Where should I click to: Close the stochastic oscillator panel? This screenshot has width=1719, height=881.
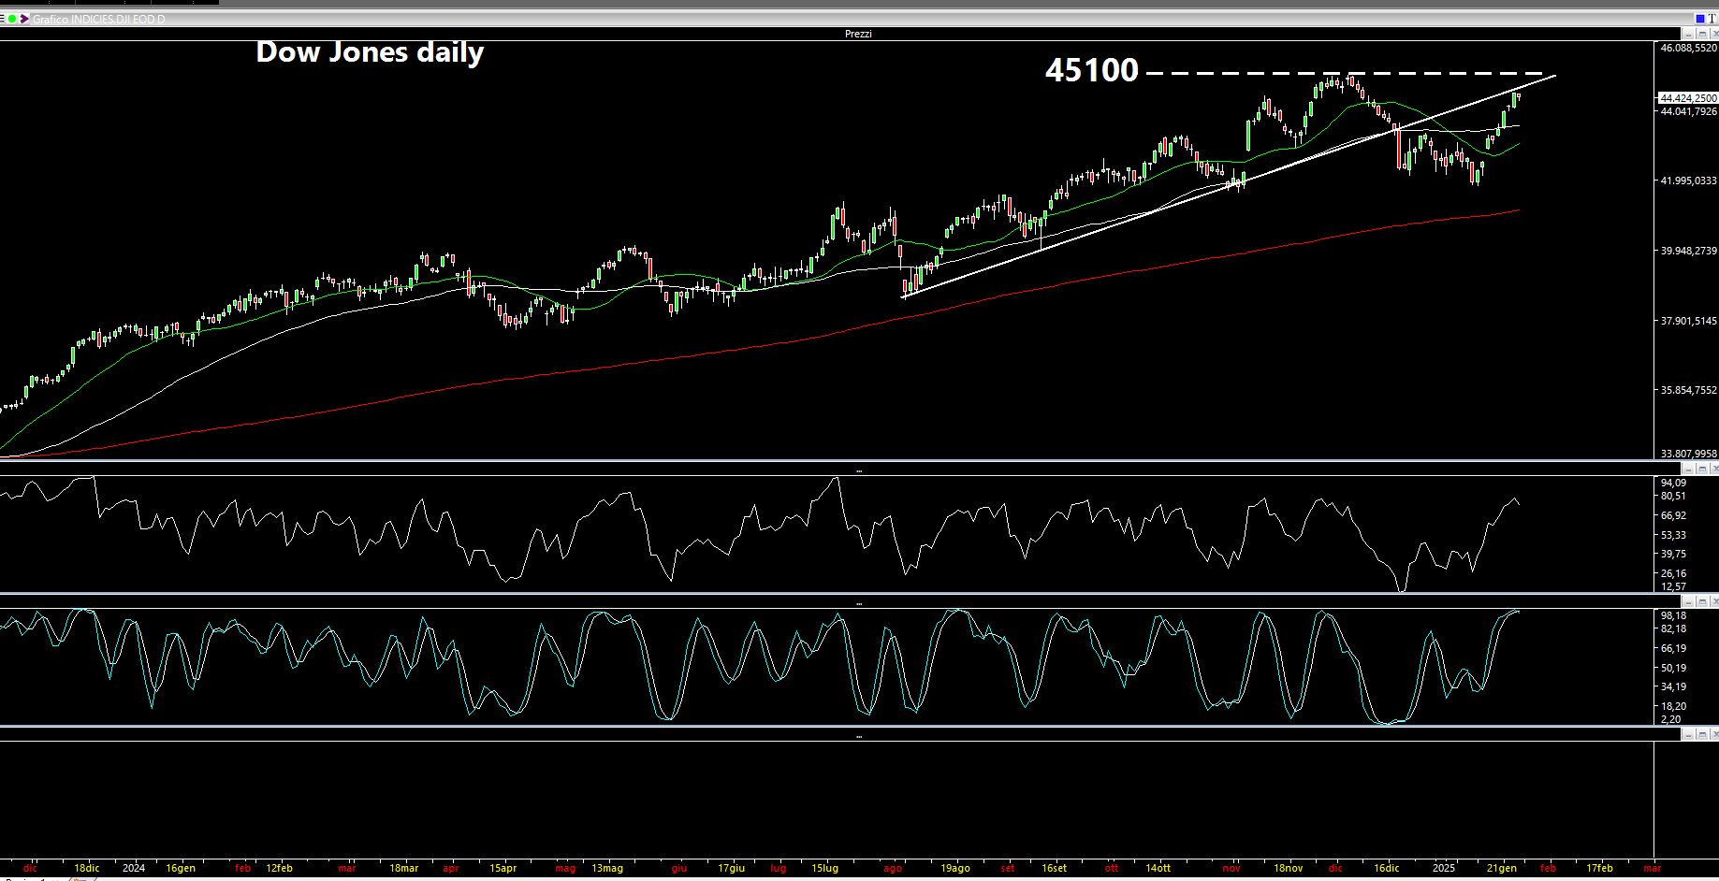[1713, 602]
